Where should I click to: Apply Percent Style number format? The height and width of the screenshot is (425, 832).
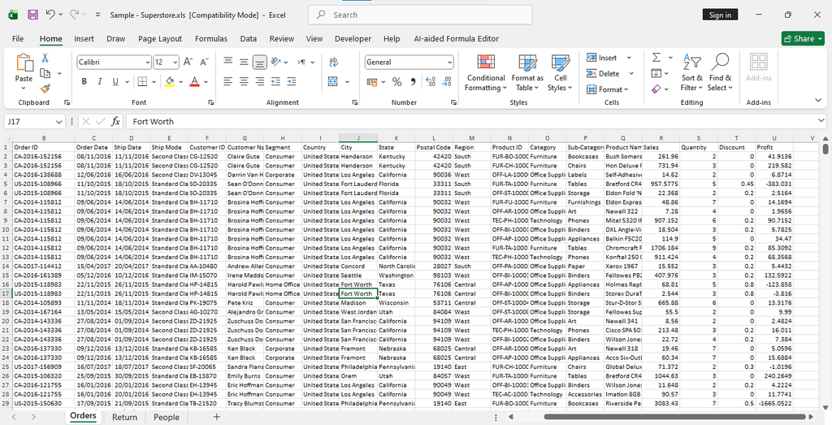[396, 82]
